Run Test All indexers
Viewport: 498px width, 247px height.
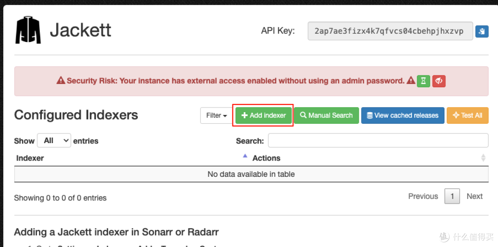coord(468,115)
